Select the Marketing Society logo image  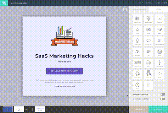click(64, 36)
